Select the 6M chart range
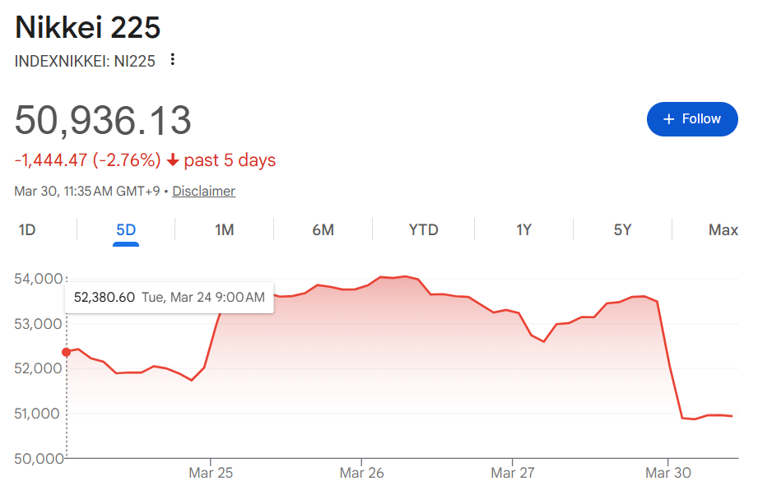Viewport: 758px width, 495px height. pos(323,230)
